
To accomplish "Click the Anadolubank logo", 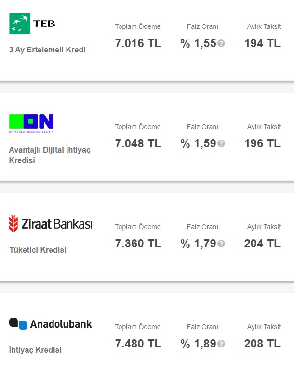I will point(51,324).
